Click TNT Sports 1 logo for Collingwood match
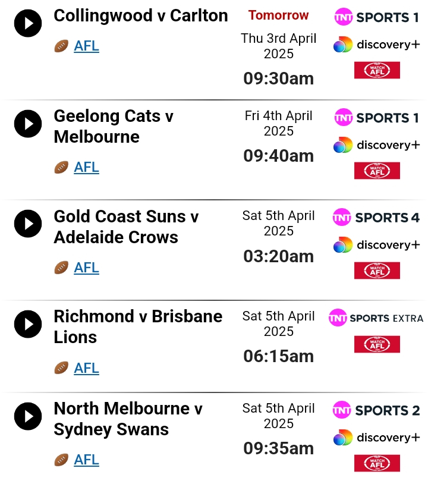Viewport: 428px width, 487px height. pos(376,17)
